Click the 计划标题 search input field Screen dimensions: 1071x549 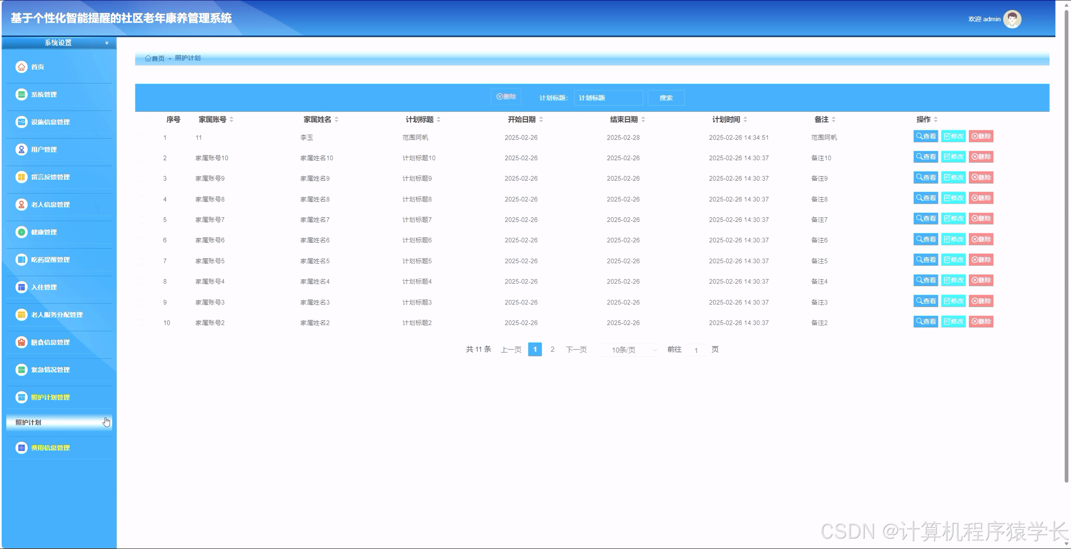[x=608, y=98]
